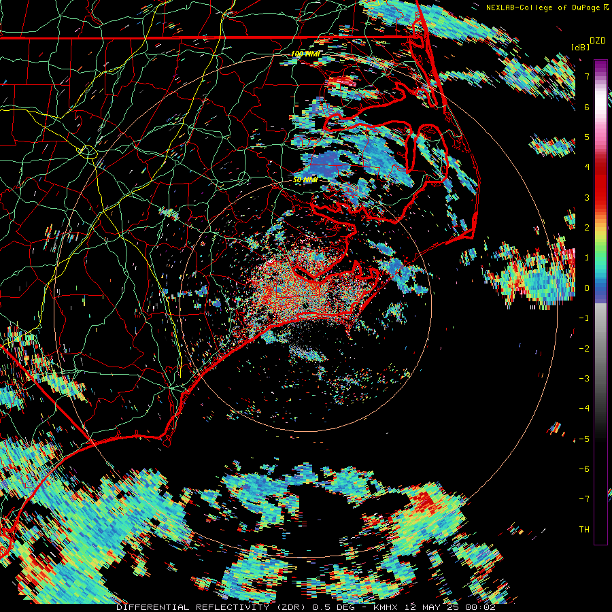This screenshot has width=612, height=612.
Task: Click the 100 NMI range ring label
Action: [x=305, y=54]
